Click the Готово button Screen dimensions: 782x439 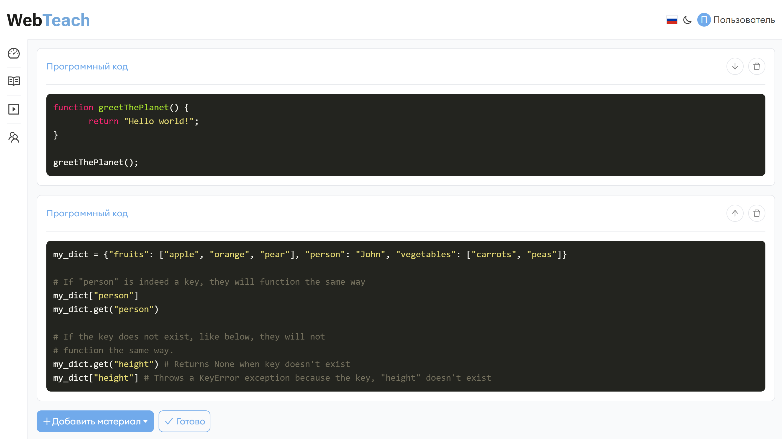click(184, 421)
